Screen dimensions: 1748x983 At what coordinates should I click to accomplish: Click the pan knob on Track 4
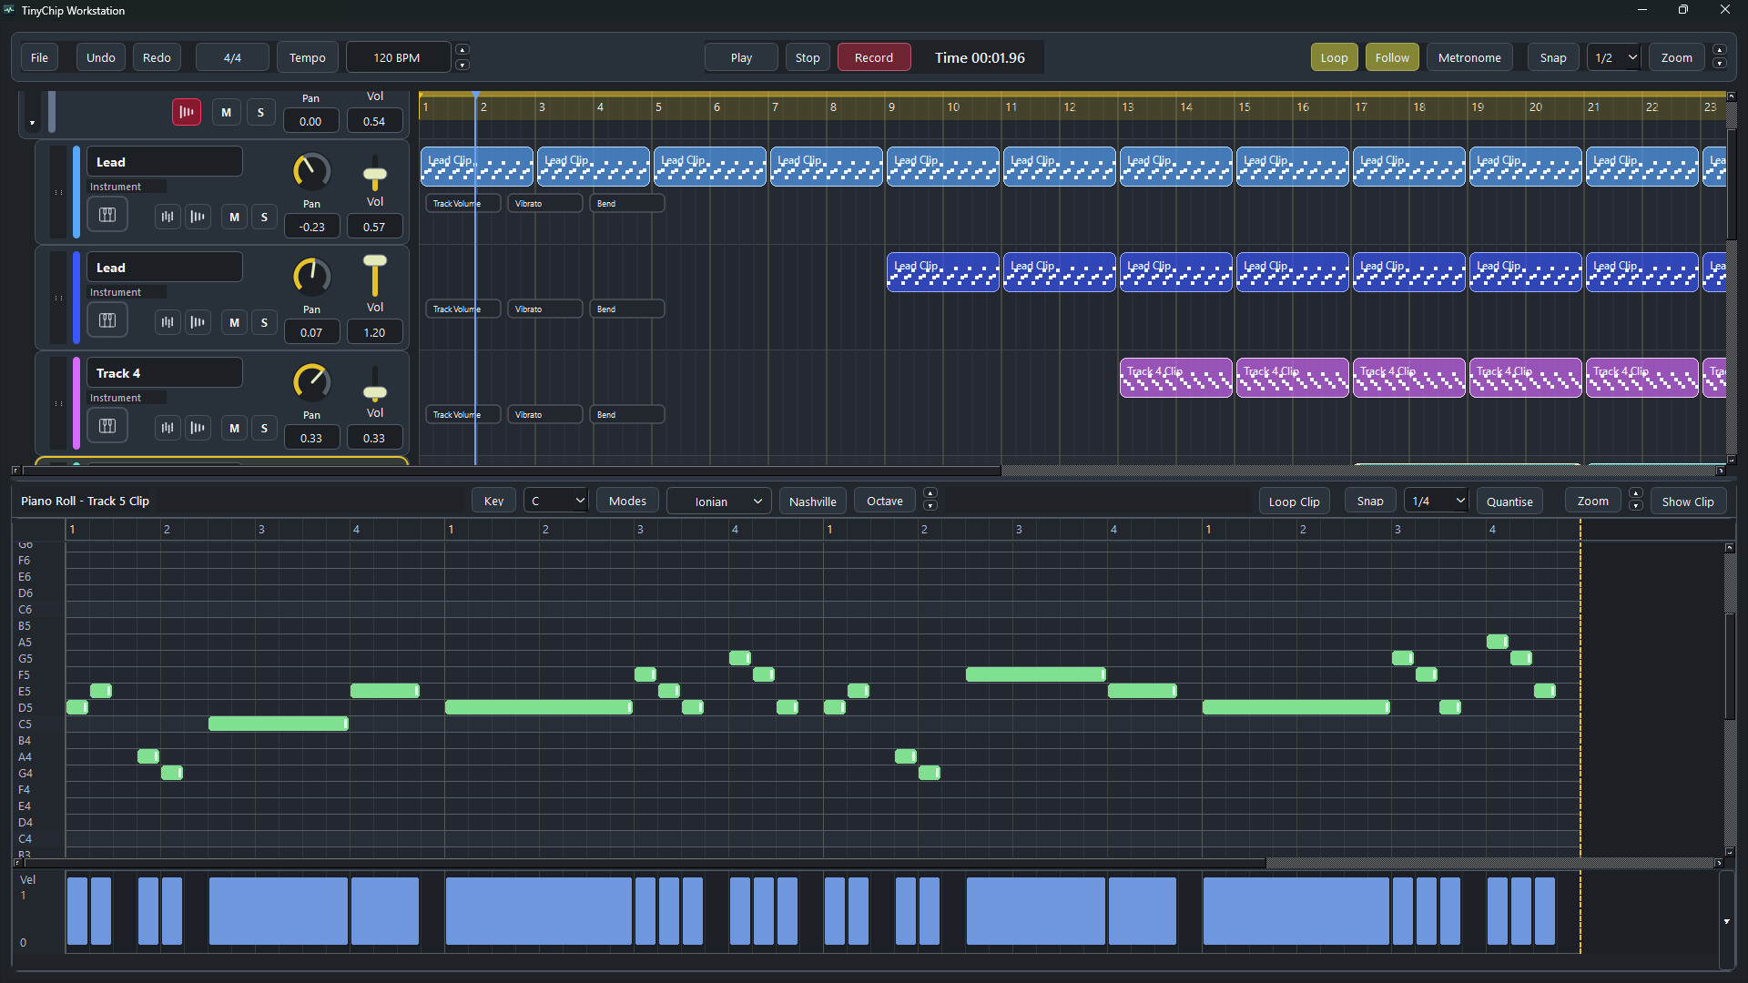pyautogui.click(x=311, y=382)
